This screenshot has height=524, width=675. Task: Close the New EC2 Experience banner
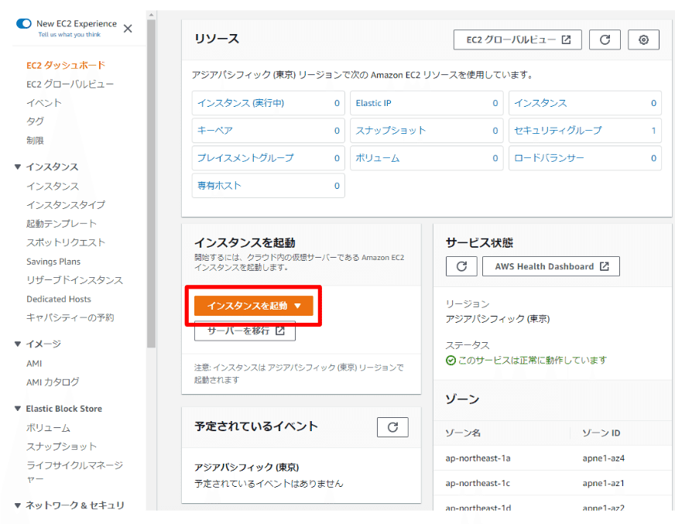128,29
